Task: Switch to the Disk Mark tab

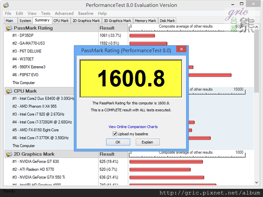Action: [167, 21]
